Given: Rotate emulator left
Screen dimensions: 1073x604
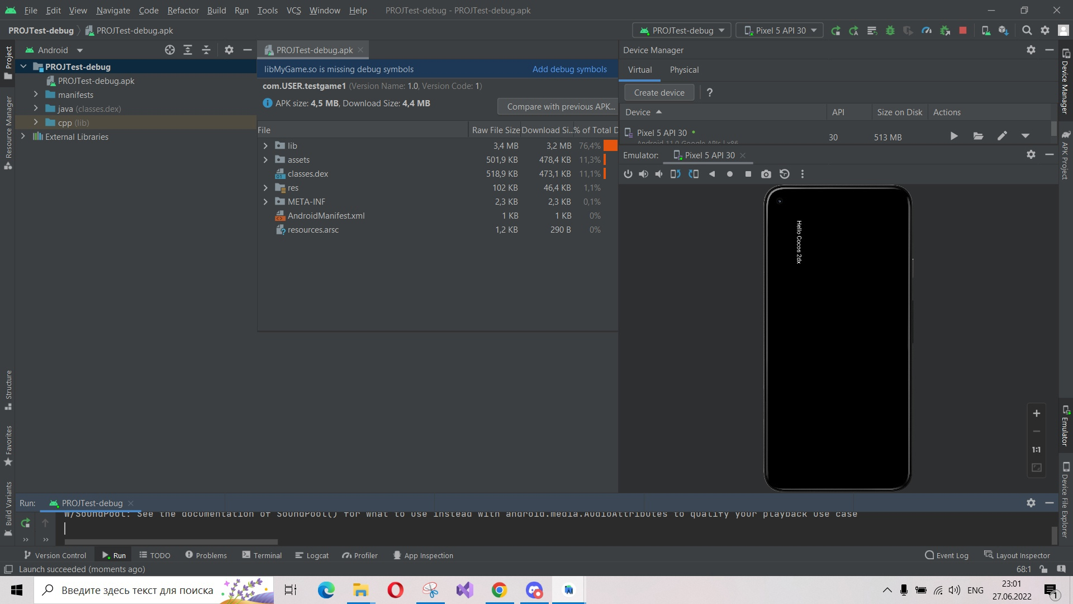Looking at the screenshot, I should pos(676,174).
